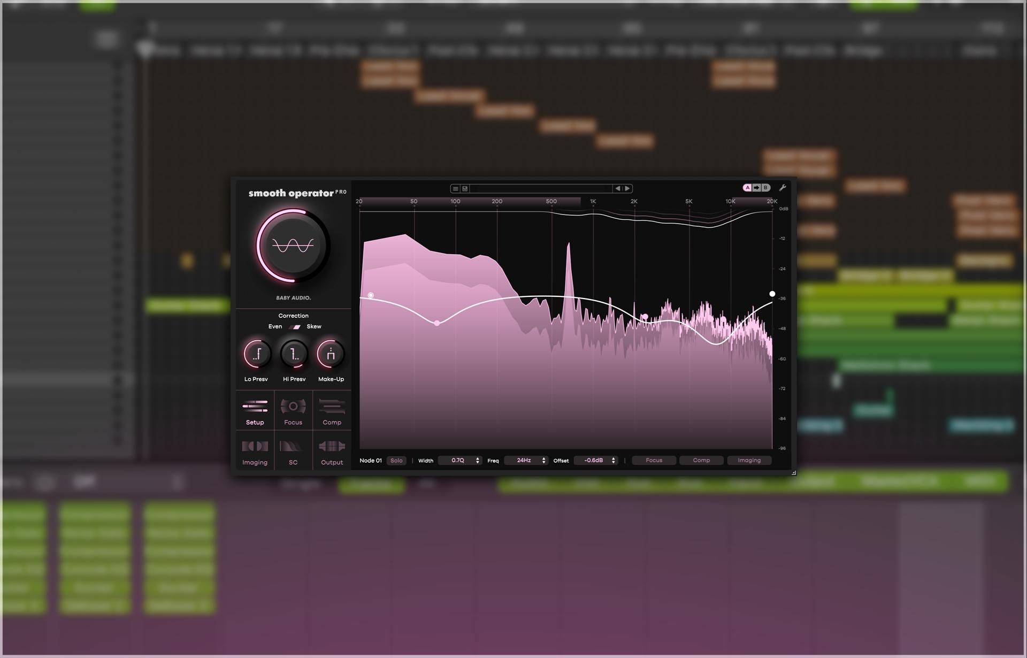1027x658 pixels.
Task: Open the Focus panel in sidebar
Action: (293, 411)
